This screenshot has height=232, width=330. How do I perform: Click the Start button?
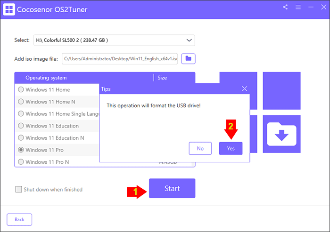click(172, 188)
